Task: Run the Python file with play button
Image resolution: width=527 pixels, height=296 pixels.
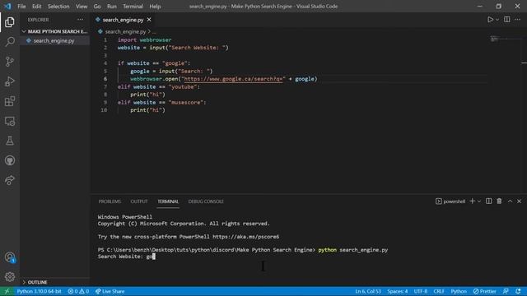Action: [490, 20]
